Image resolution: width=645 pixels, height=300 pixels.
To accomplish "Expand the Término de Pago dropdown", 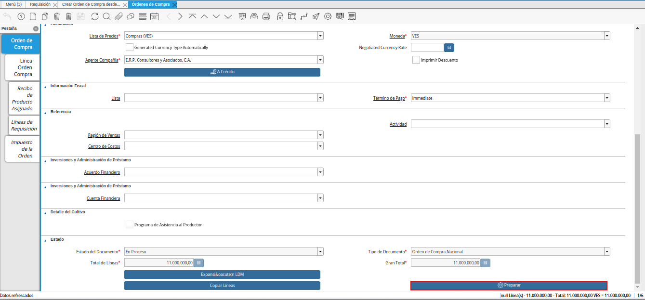I will tap(607, 98).
